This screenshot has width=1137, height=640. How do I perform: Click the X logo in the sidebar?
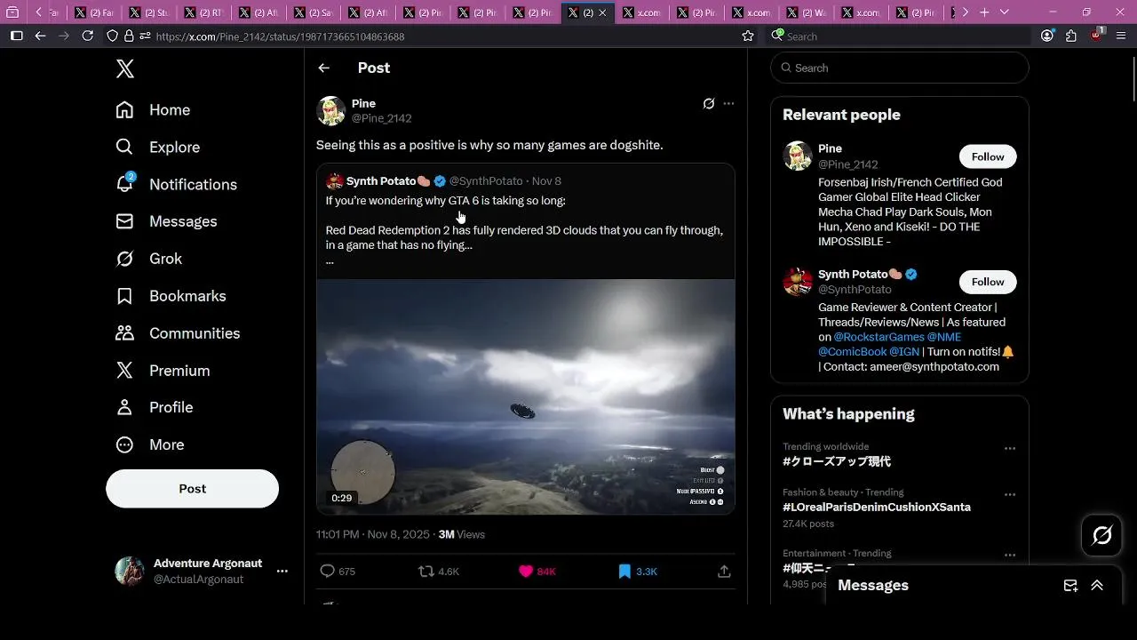coord(125,68)
